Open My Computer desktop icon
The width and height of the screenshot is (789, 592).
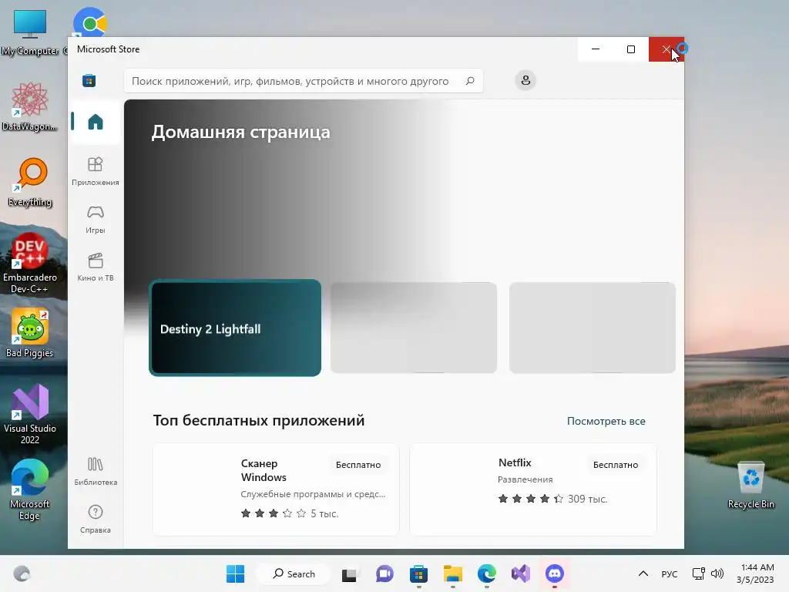[x=30, y=32]
